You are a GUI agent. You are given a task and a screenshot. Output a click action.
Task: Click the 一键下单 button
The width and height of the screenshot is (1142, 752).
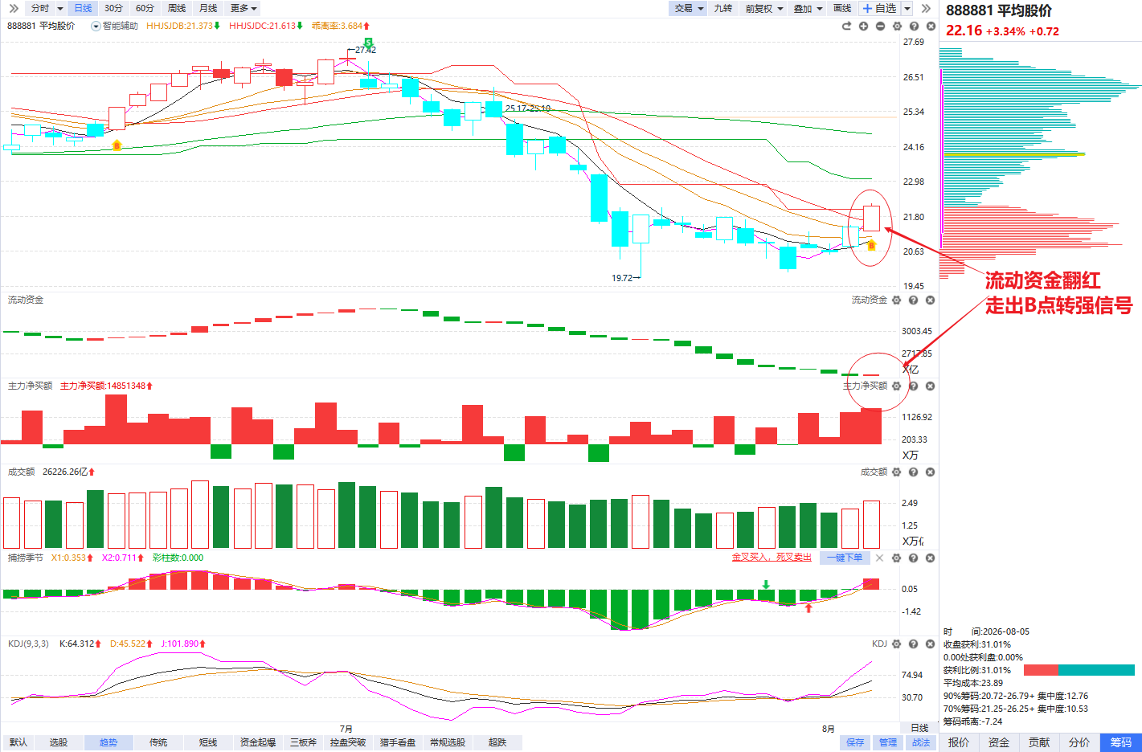point(845,558)
